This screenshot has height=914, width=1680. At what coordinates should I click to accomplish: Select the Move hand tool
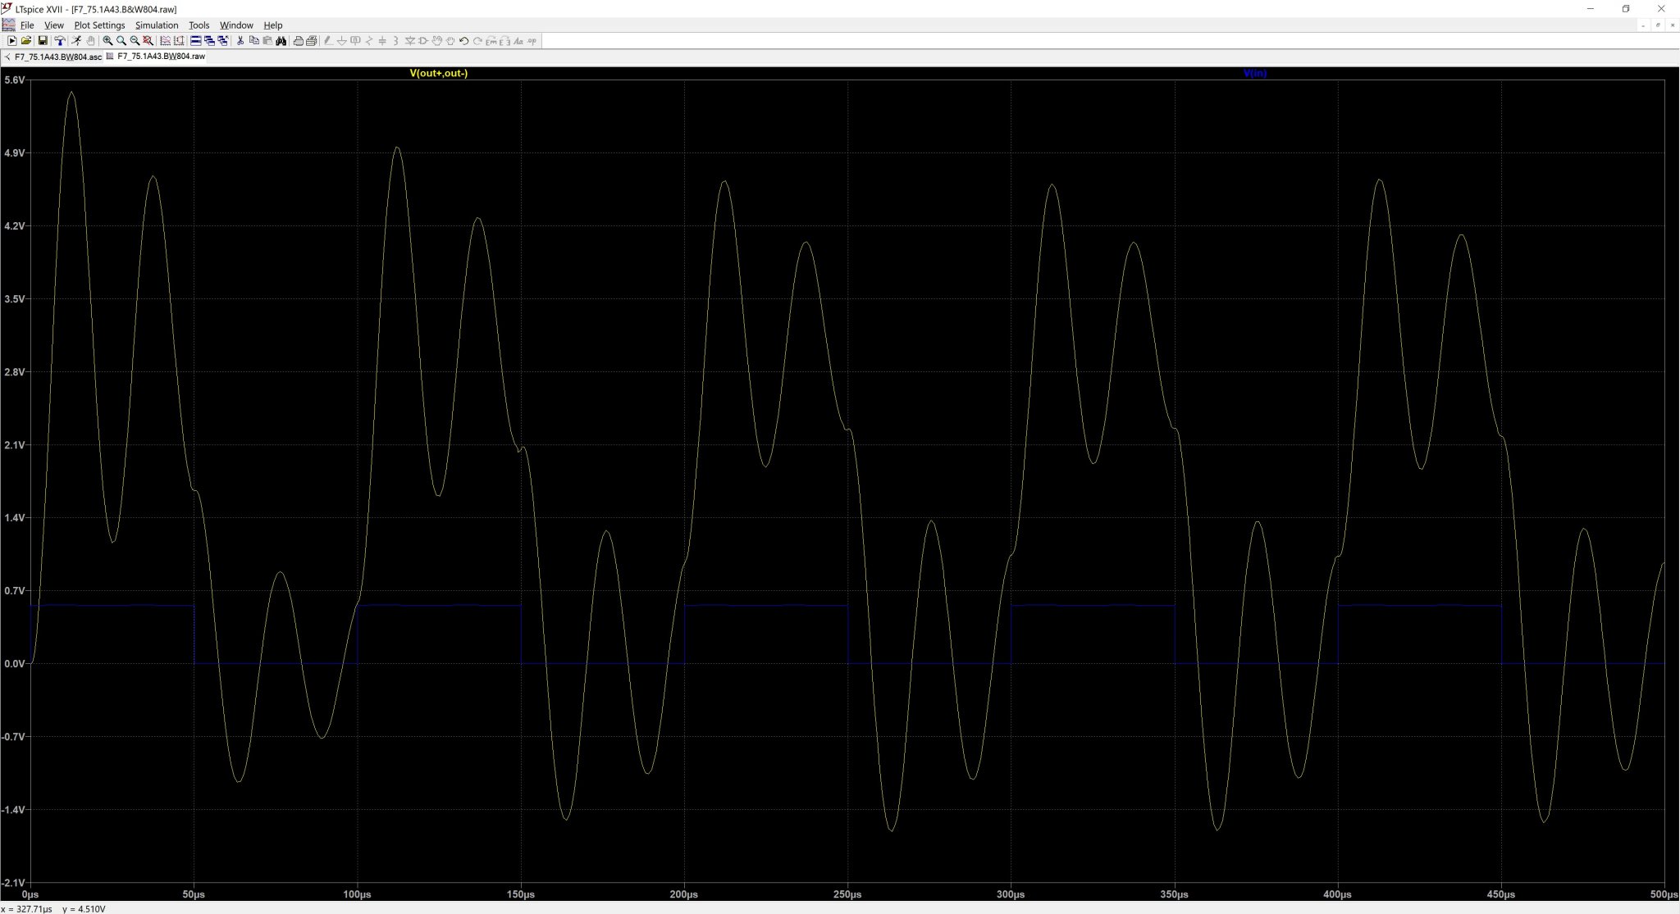[437, 41]
